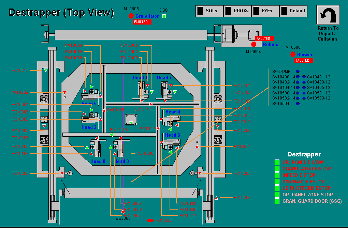Toggle the PROXs display button

pyautogui.click(x=237, y=11)
